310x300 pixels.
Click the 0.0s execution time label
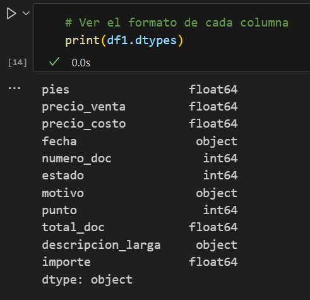tap(81, 63)
